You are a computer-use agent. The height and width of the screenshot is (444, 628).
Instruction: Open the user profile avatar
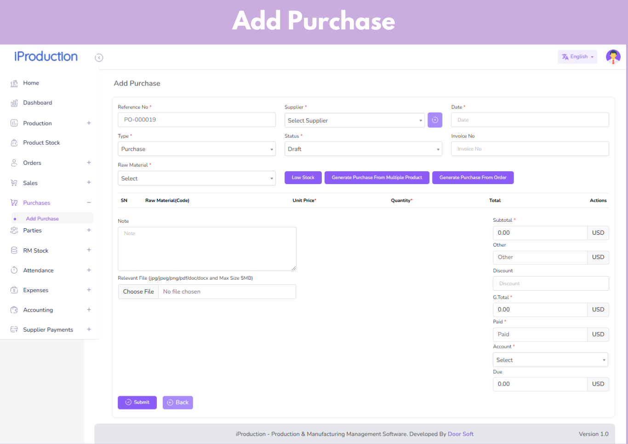point(613,57)
